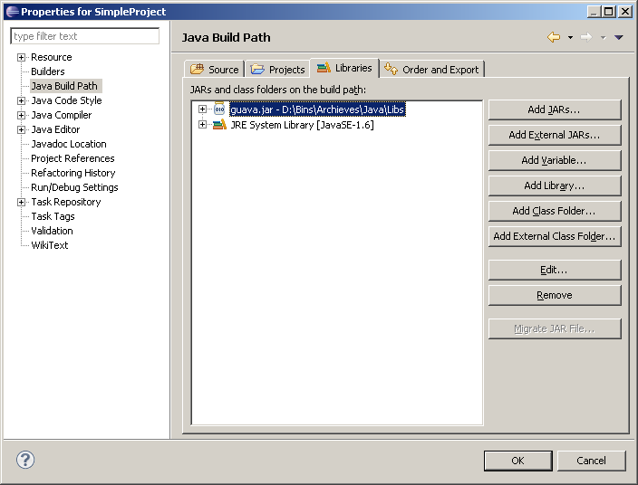The image size is (638, 485).
Task: Click the Edit button
Action: coord(555,270)
